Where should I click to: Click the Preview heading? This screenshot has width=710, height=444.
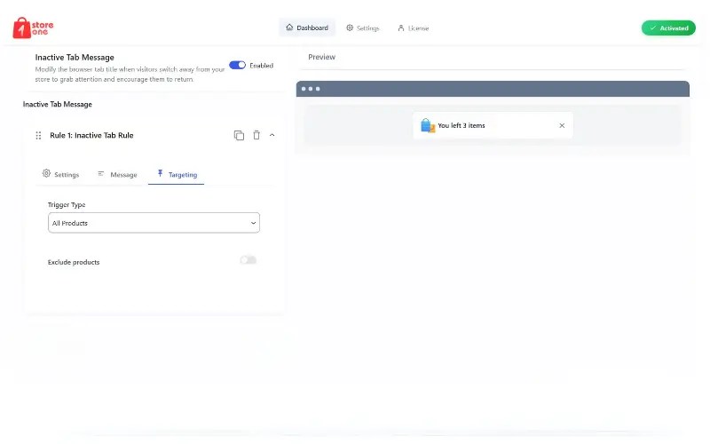click(x=321, y=57)
